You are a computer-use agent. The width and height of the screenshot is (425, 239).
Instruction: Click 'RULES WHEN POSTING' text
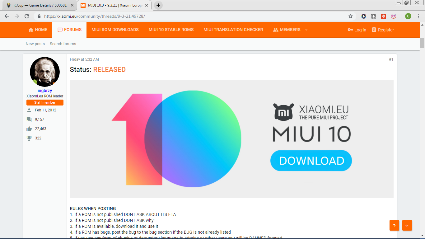(x=93, y=209)
